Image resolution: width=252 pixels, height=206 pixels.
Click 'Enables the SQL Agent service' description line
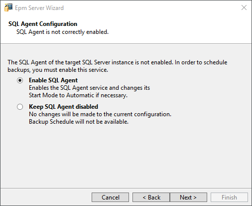point(89,88)
